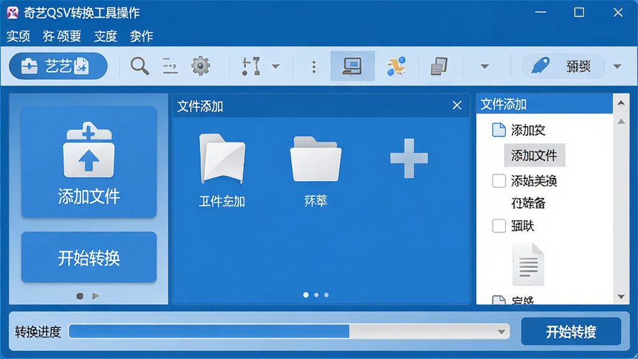Open the three-character menu ending in 要
This screenshot has height=359, width=638.
pyautogui.click(x=62, y=36)
